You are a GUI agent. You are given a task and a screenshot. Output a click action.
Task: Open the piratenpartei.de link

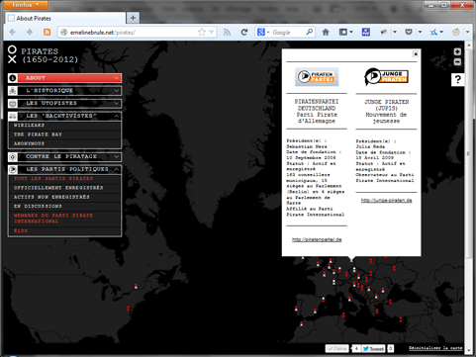pos(317,239)
